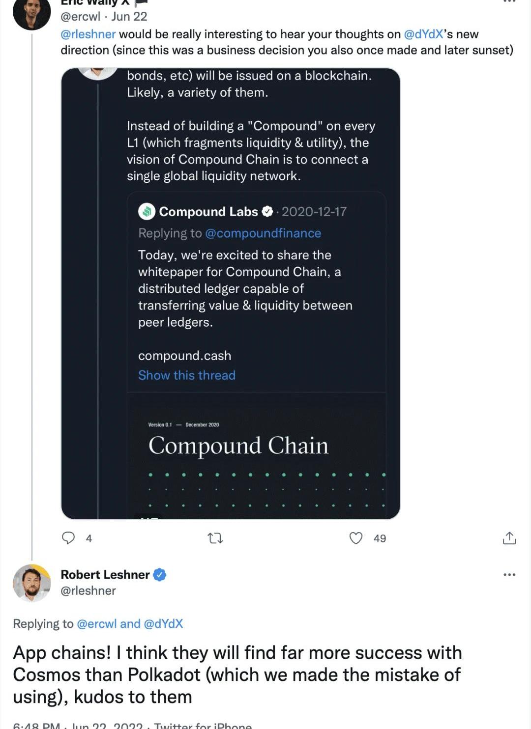Open more options on Robert Leshner's tweet
The height and width of the screenshot is (729, 531).
509,574
